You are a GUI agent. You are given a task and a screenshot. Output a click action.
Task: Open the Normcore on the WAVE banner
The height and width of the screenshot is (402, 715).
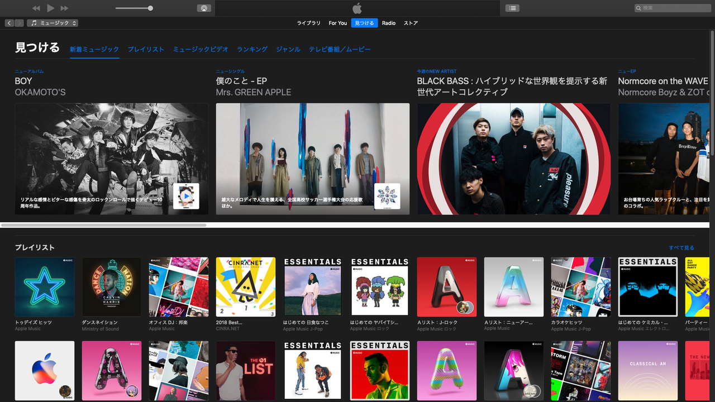(664, 159)
